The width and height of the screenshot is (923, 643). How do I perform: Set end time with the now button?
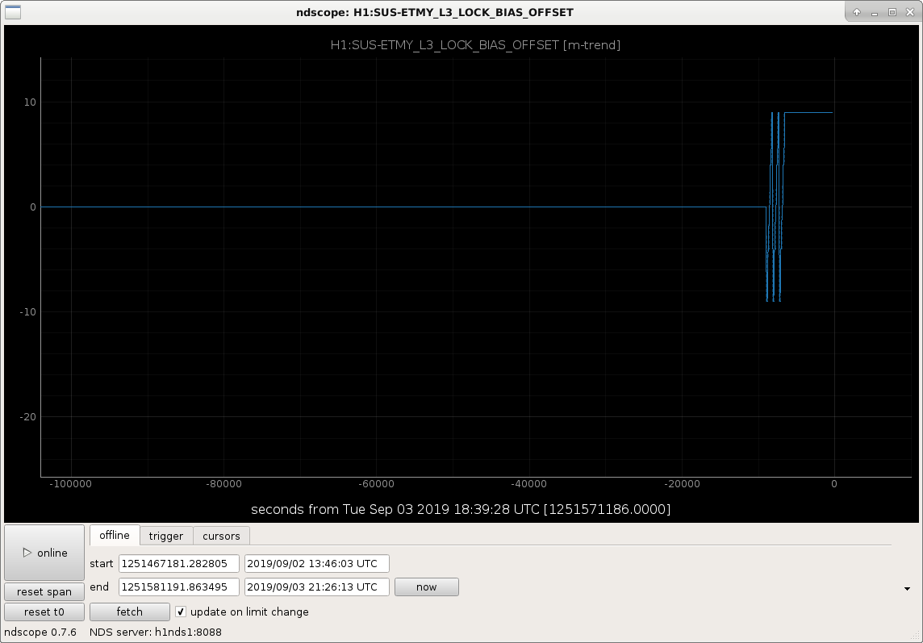[427, 587]
